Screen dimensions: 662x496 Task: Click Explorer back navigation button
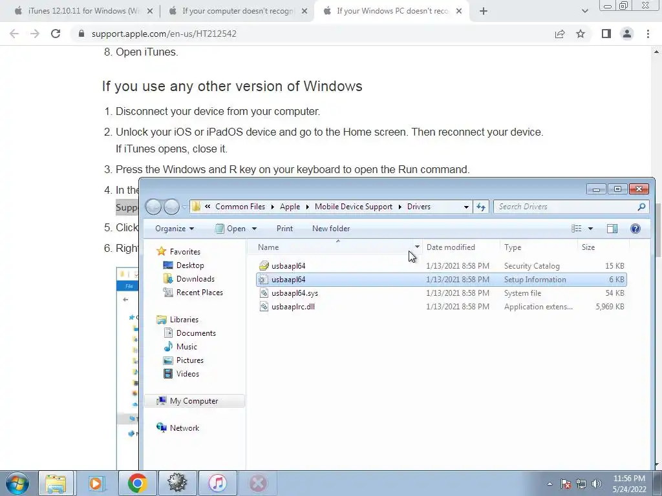click(153, 207)
